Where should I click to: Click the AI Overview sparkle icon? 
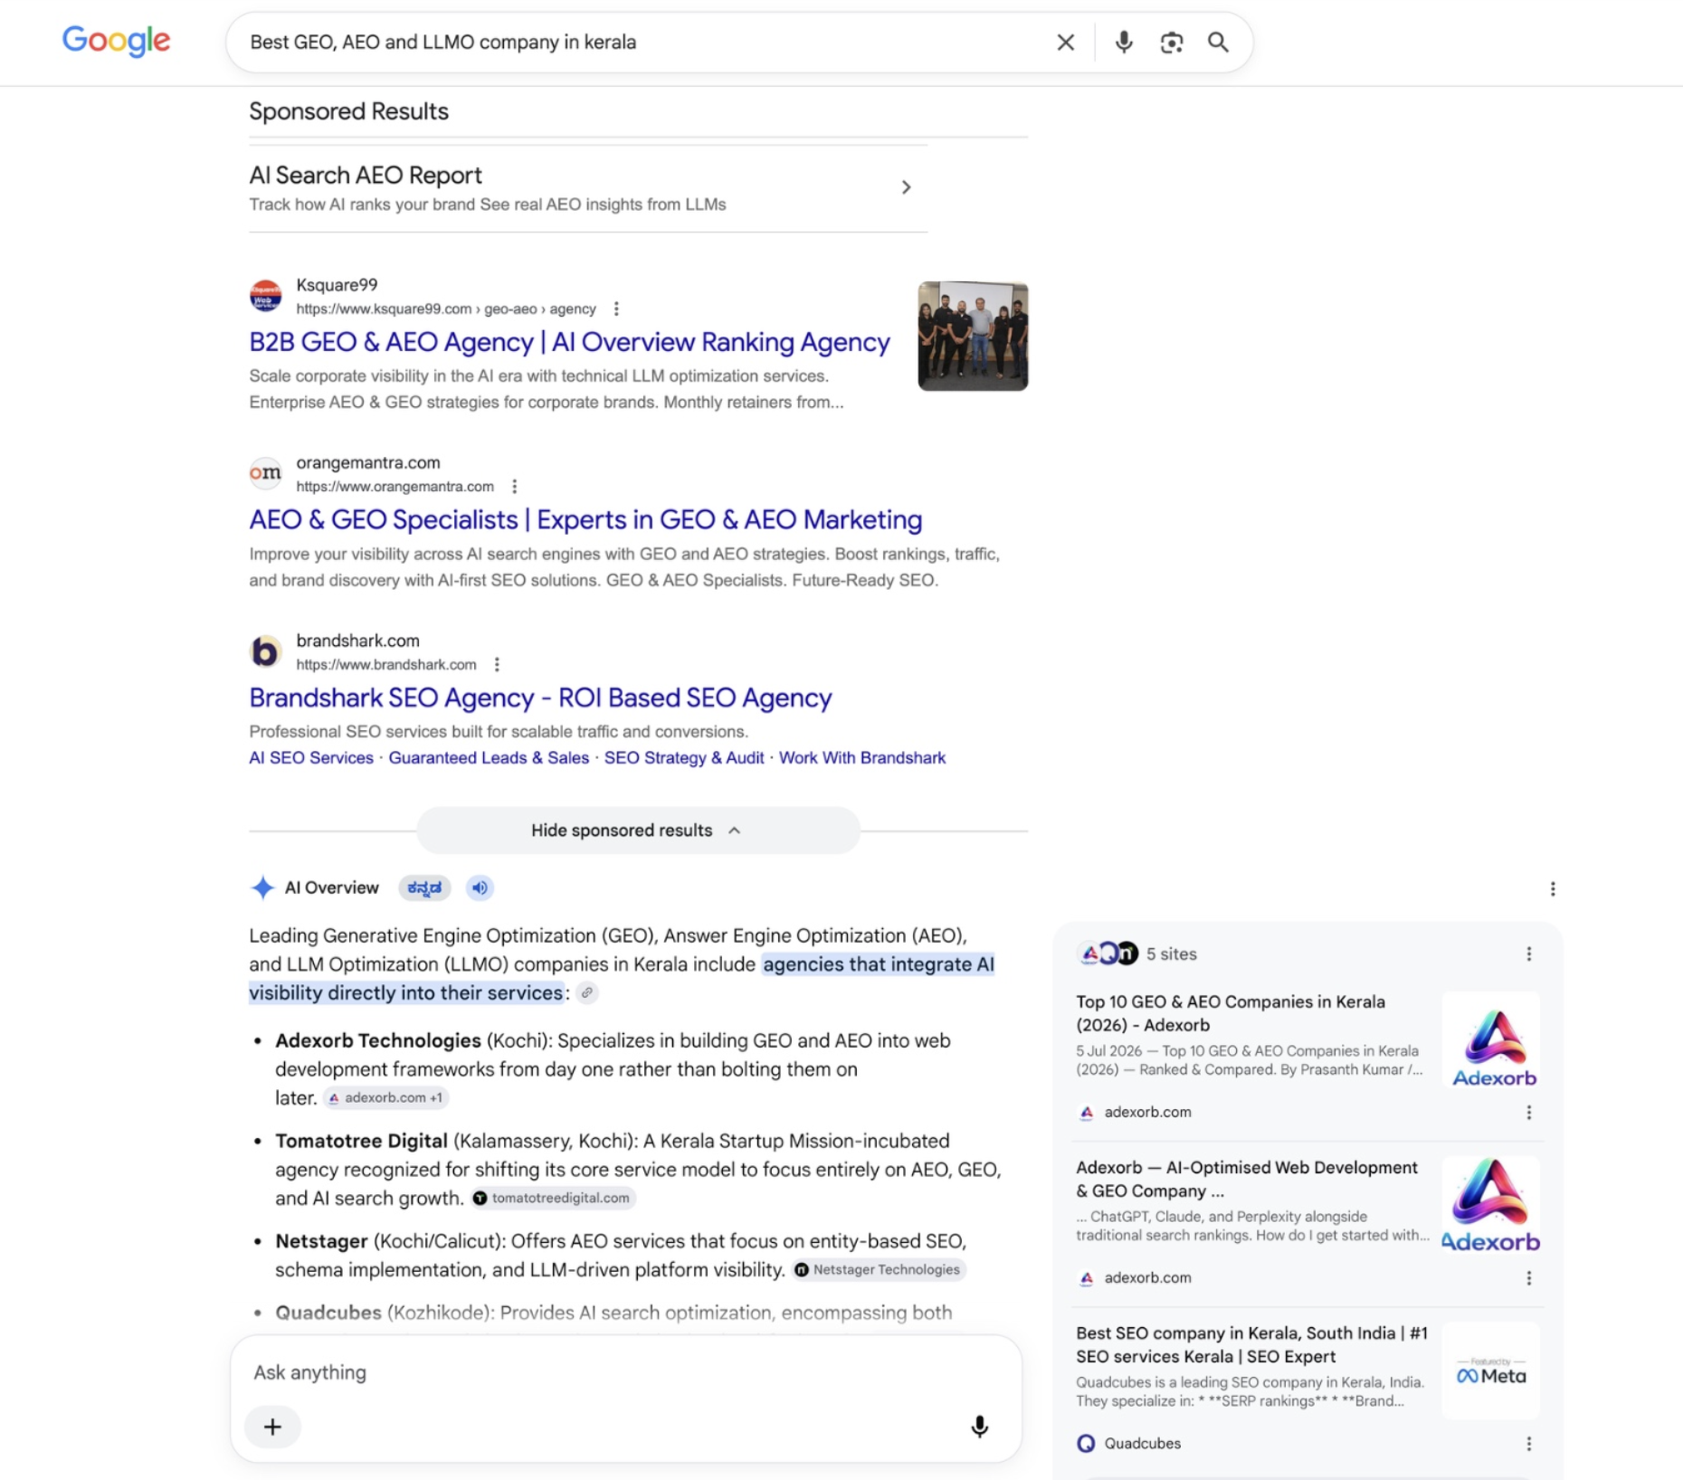262,888
